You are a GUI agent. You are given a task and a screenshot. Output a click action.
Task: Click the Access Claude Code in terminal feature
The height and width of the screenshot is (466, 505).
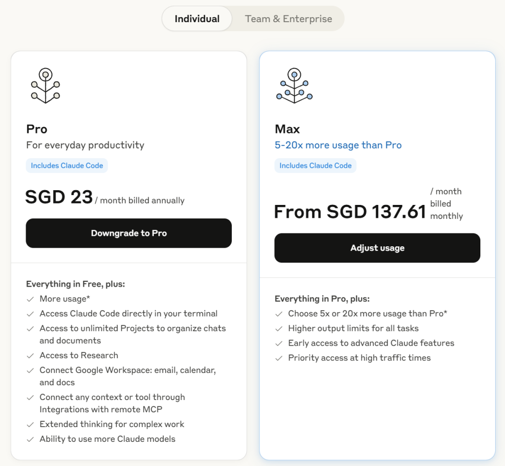(x=128, y=314)
